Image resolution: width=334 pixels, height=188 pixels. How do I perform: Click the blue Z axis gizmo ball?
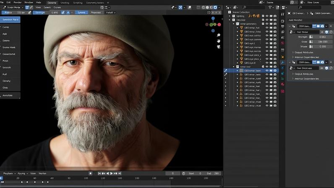click(x=213, y=18)
